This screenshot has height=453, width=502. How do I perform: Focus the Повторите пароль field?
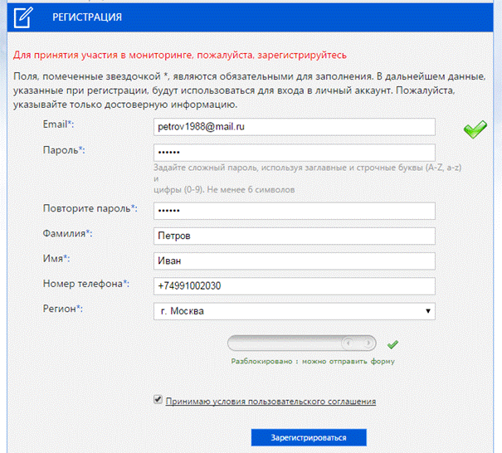point(295,211)
